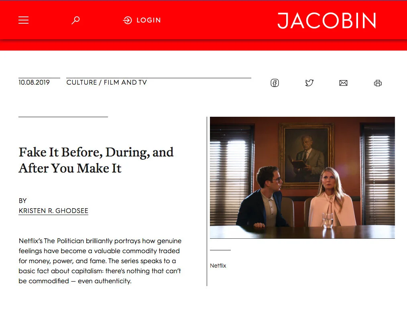Click the date 10.08.2019
The image size is (407, 325).
point(34,83)
